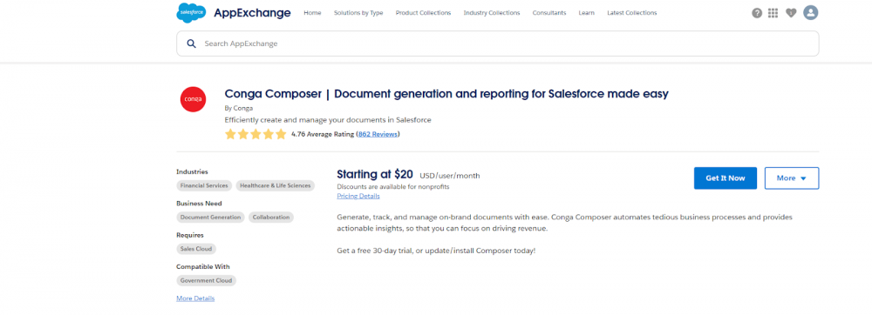The image size is (872, 315).
Task: Select Healthcare & Life Sciences tag
Action: click(x=276, y=186)
